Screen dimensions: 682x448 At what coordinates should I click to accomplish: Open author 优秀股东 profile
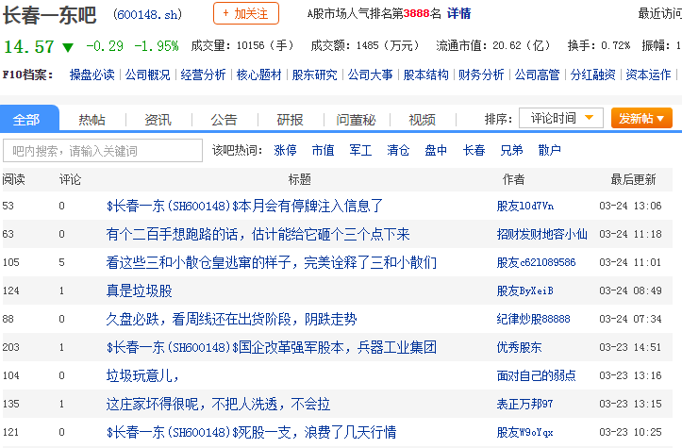[x=520, y=347]
